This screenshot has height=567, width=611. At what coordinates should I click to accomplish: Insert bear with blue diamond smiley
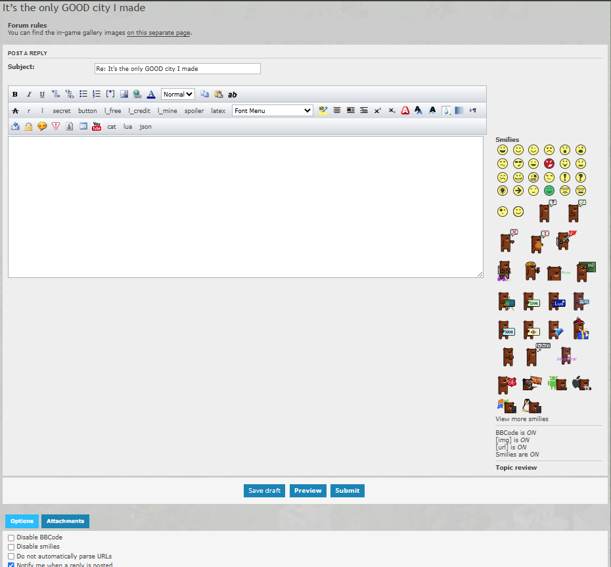(556, 330)
